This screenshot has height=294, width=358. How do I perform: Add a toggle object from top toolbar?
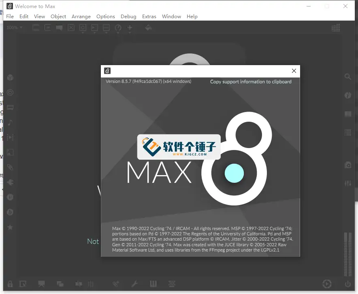tap(71, 28)
